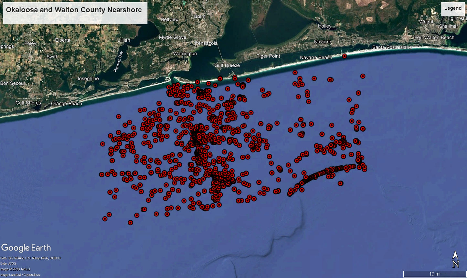Click the Bellview label
Image resolution: width=467 pixels, height=278 pixels.
click(x=170, y=19)
